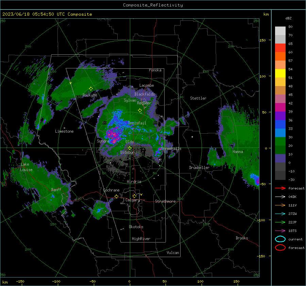Click the yellow diamond marker at Didsbury
This screenshot has height=286, width=306.
(130, 148)
